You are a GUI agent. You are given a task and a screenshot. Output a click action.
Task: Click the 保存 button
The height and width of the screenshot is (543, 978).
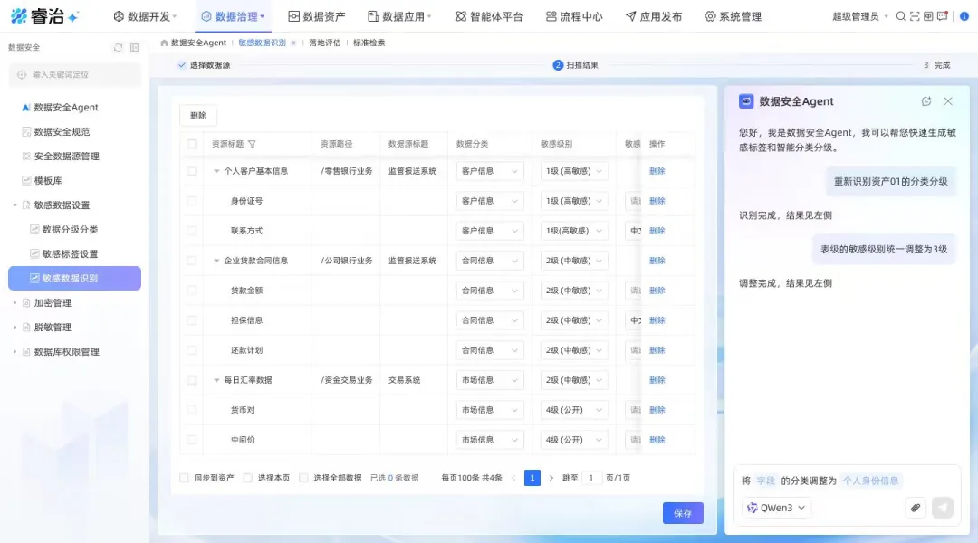pos(683,513)
